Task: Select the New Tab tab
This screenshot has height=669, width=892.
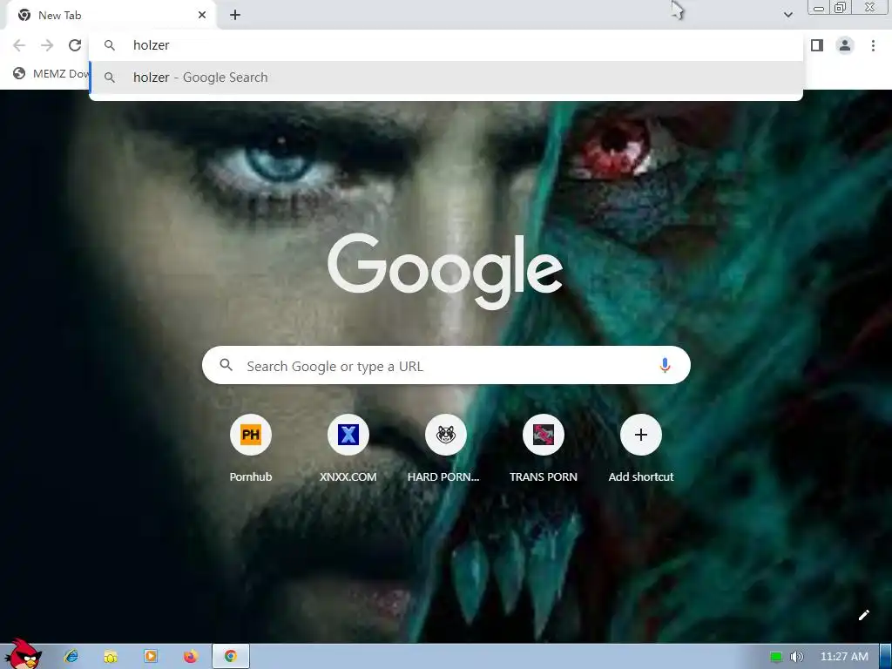Action: click(x=111, y=16)
